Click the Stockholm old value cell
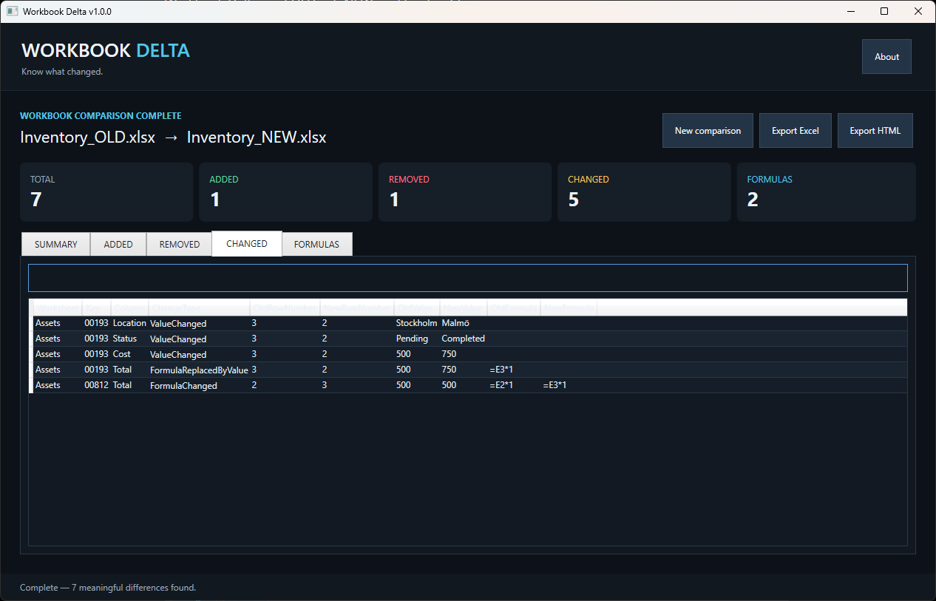Image resolution: width=936 pixels, height=601 pixels. click(416, 323)
